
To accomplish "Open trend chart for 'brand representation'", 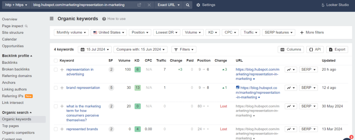I will tap(291, 88).
